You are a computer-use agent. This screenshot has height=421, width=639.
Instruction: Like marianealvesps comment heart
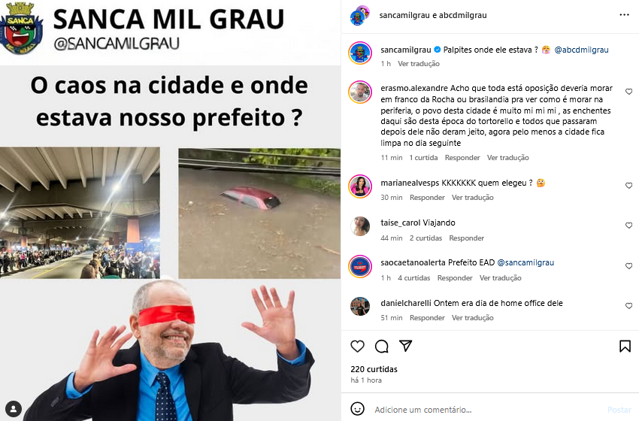(x=628, y=186)
